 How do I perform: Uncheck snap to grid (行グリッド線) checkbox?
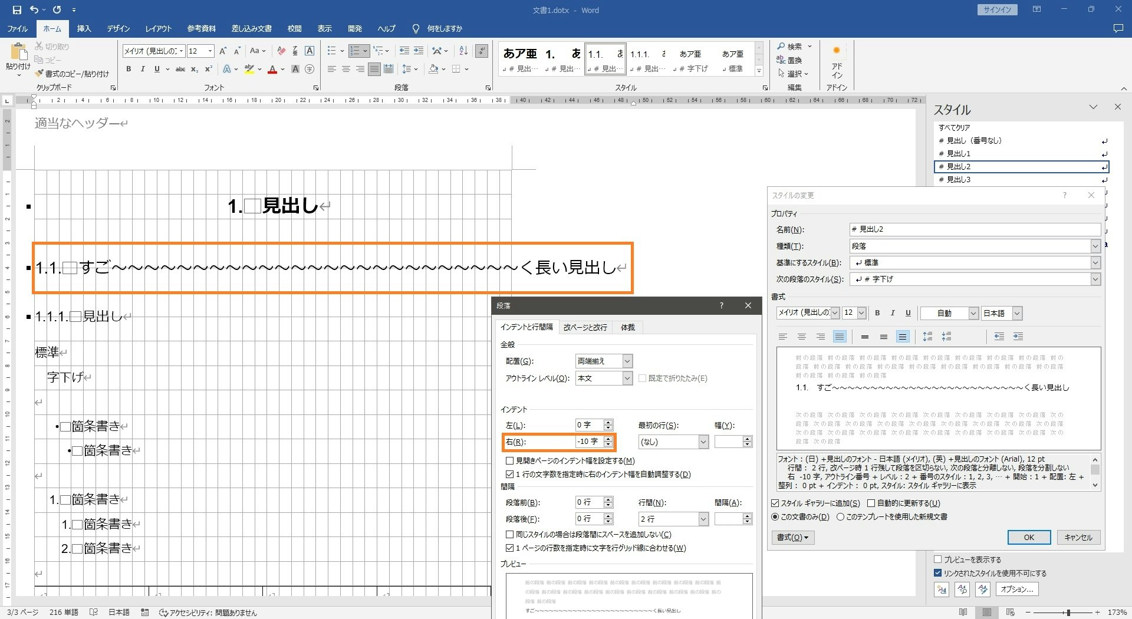tap(509, 548)
